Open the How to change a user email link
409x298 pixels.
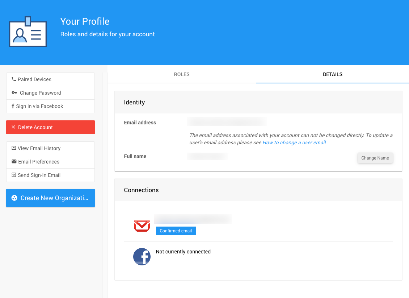294,142
